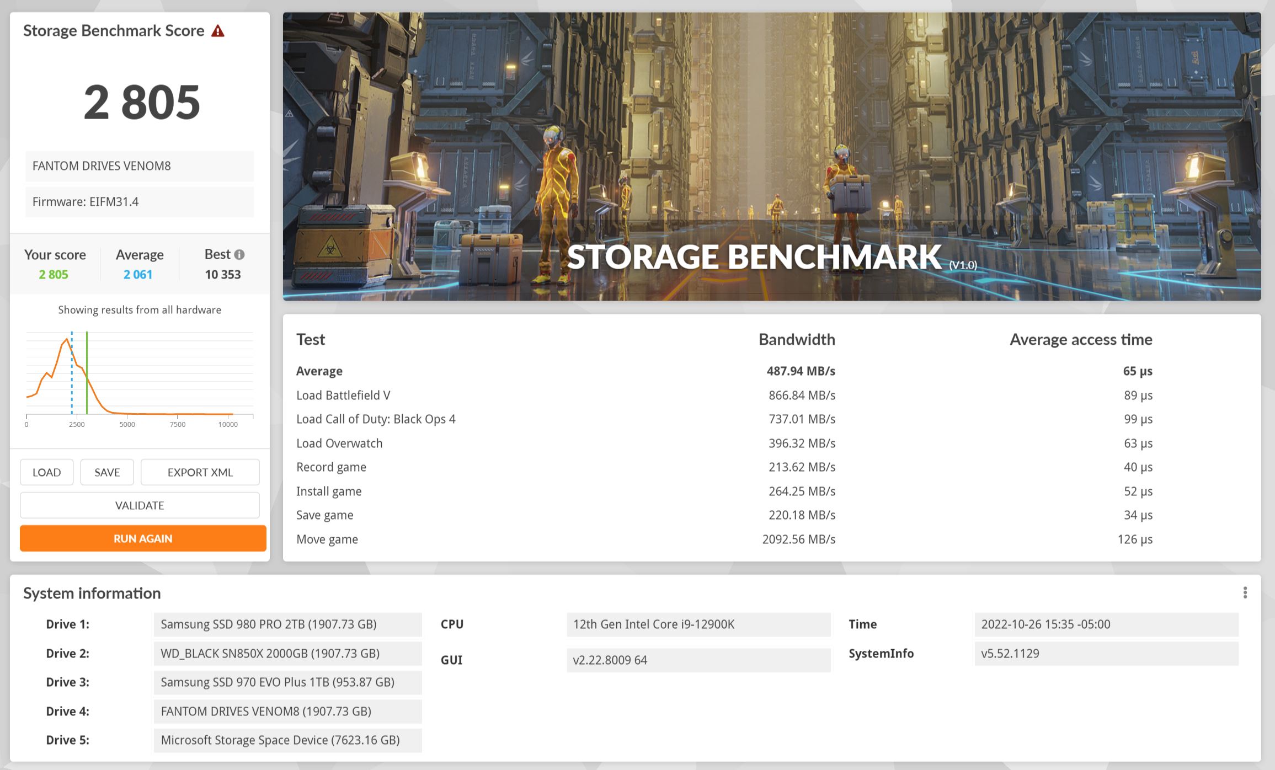Screen dimensions: 1275x770
Task: Select the Firmware EIFM31.4 field
Action: (x=140, y=202)
